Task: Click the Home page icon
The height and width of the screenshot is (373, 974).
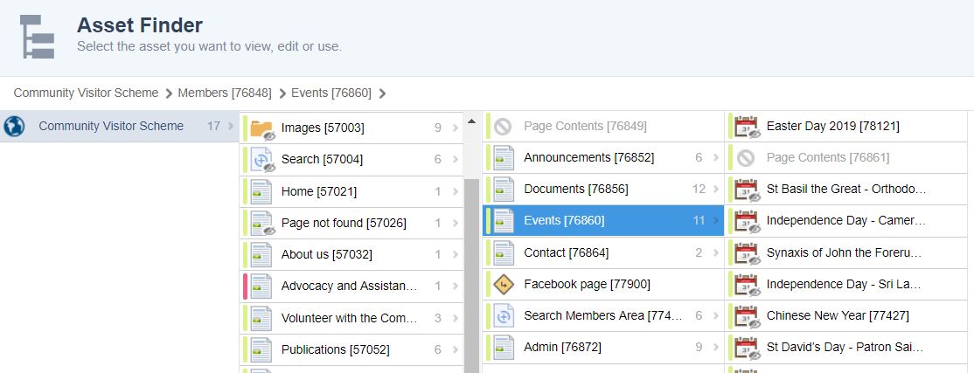Action: coord(261,191)
